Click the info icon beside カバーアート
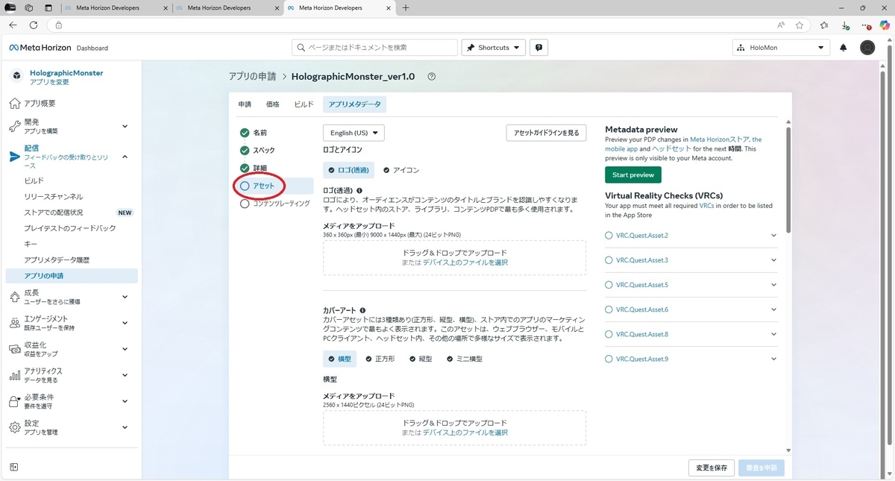 click(362, 310)
